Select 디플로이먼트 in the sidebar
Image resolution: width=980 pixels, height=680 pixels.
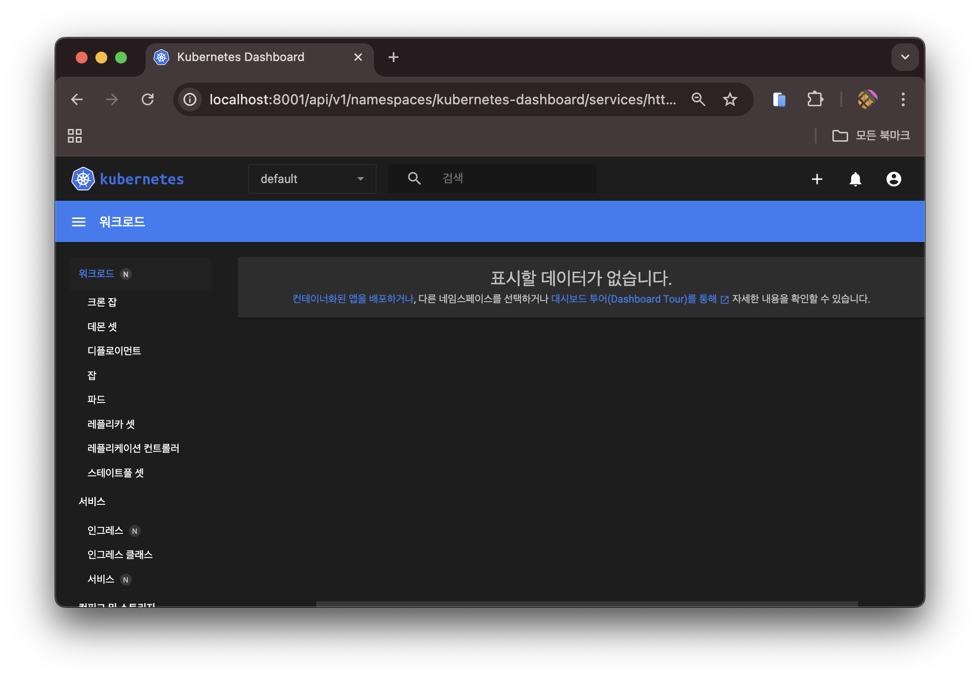[114, 351]
